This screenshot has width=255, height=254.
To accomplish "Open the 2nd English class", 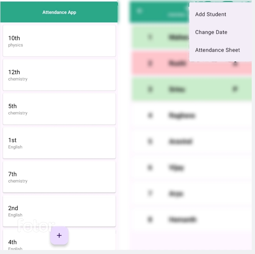I will [x=59, y=211].
